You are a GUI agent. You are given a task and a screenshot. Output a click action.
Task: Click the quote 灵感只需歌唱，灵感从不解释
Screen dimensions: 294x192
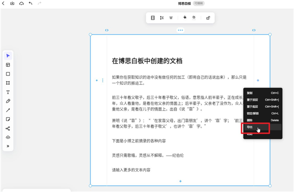tap(148, 155)
